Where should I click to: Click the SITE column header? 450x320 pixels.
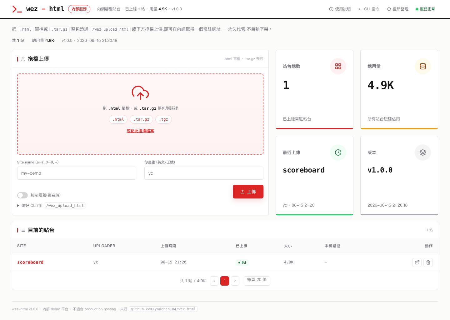22,246
